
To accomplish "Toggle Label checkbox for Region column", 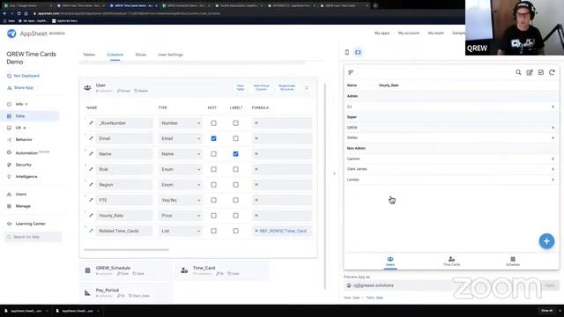I will pos(235,185).
